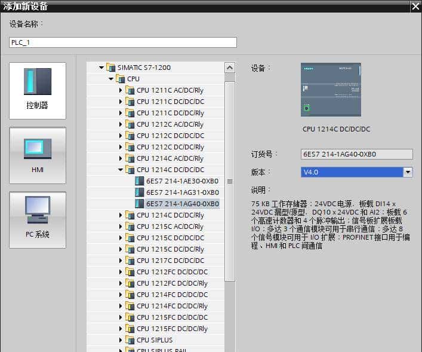The width and height of the screenshot is (422, 352).
Task: Collapse the CPU 1214C DC/DC/DC node
Action: [x=121, y=170]
